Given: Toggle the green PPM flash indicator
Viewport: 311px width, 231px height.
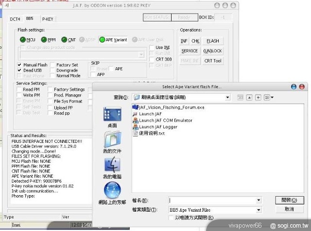Looking at the screenshot, I should tap(44, 40).
